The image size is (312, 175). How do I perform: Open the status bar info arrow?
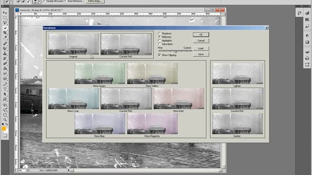69,170
